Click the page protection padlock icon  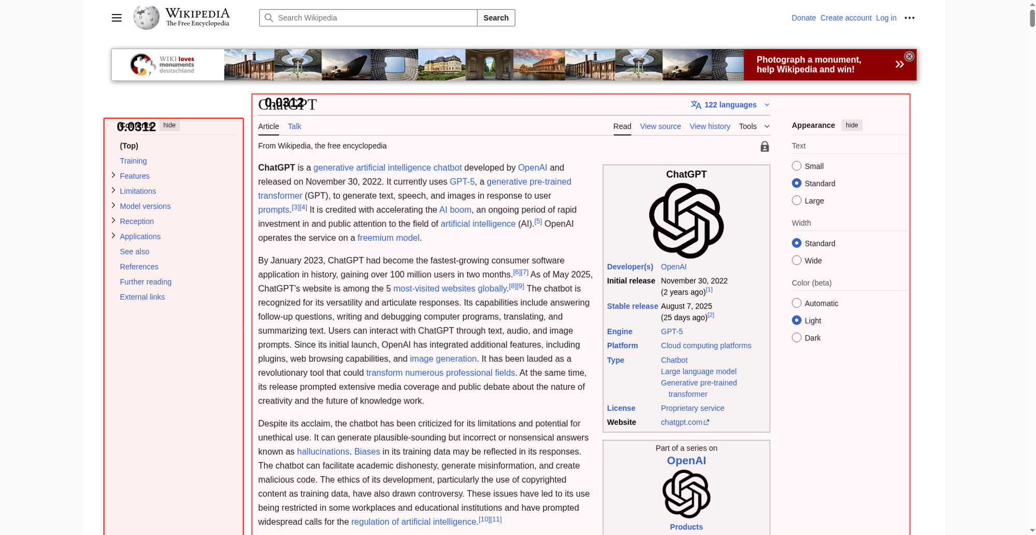(764, 146)
